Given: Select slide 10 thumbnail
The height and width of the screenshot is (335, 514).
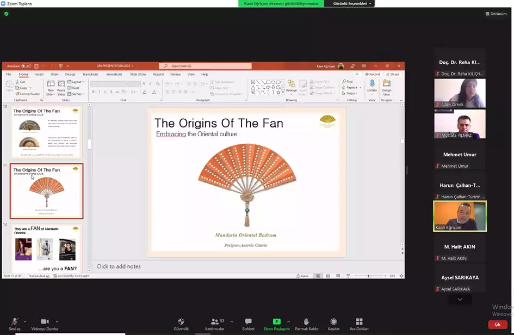Looking at the screenshot, I should point(47,132).
